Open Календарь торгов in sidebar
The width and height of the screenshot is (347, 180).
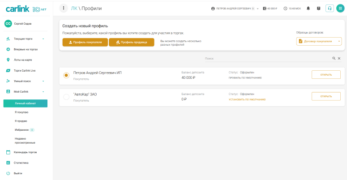[x=25, y=152]
